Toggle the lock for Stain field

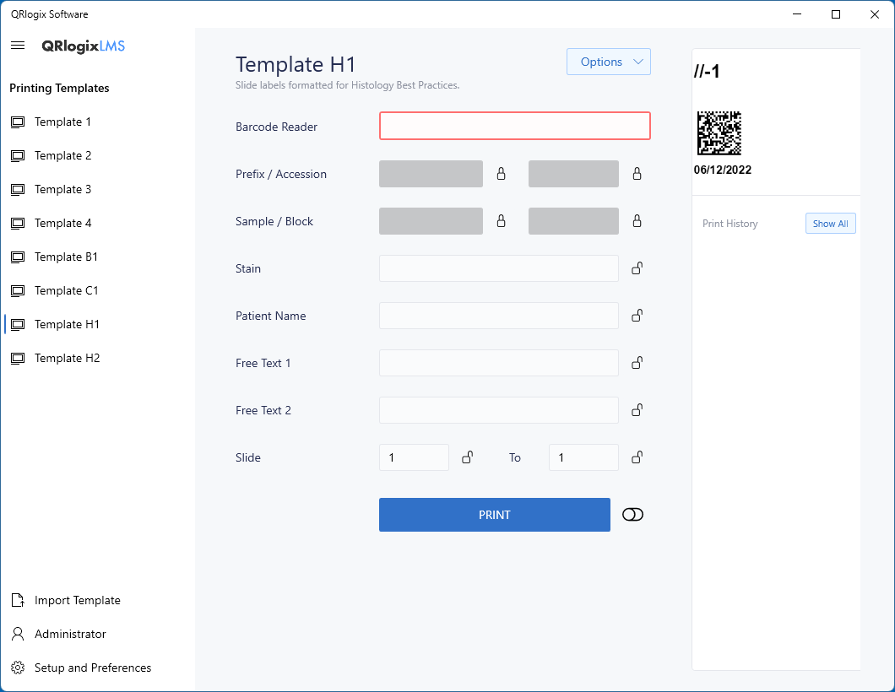[x=637, y=268]
